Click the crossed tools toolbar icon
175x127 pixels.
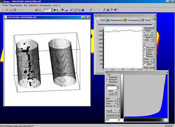point(71,10)
